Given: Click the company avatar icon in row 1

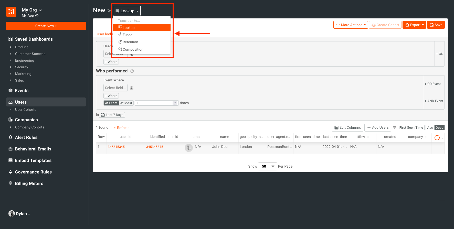Looking at the screenshot, I should [x=189, y=148].
